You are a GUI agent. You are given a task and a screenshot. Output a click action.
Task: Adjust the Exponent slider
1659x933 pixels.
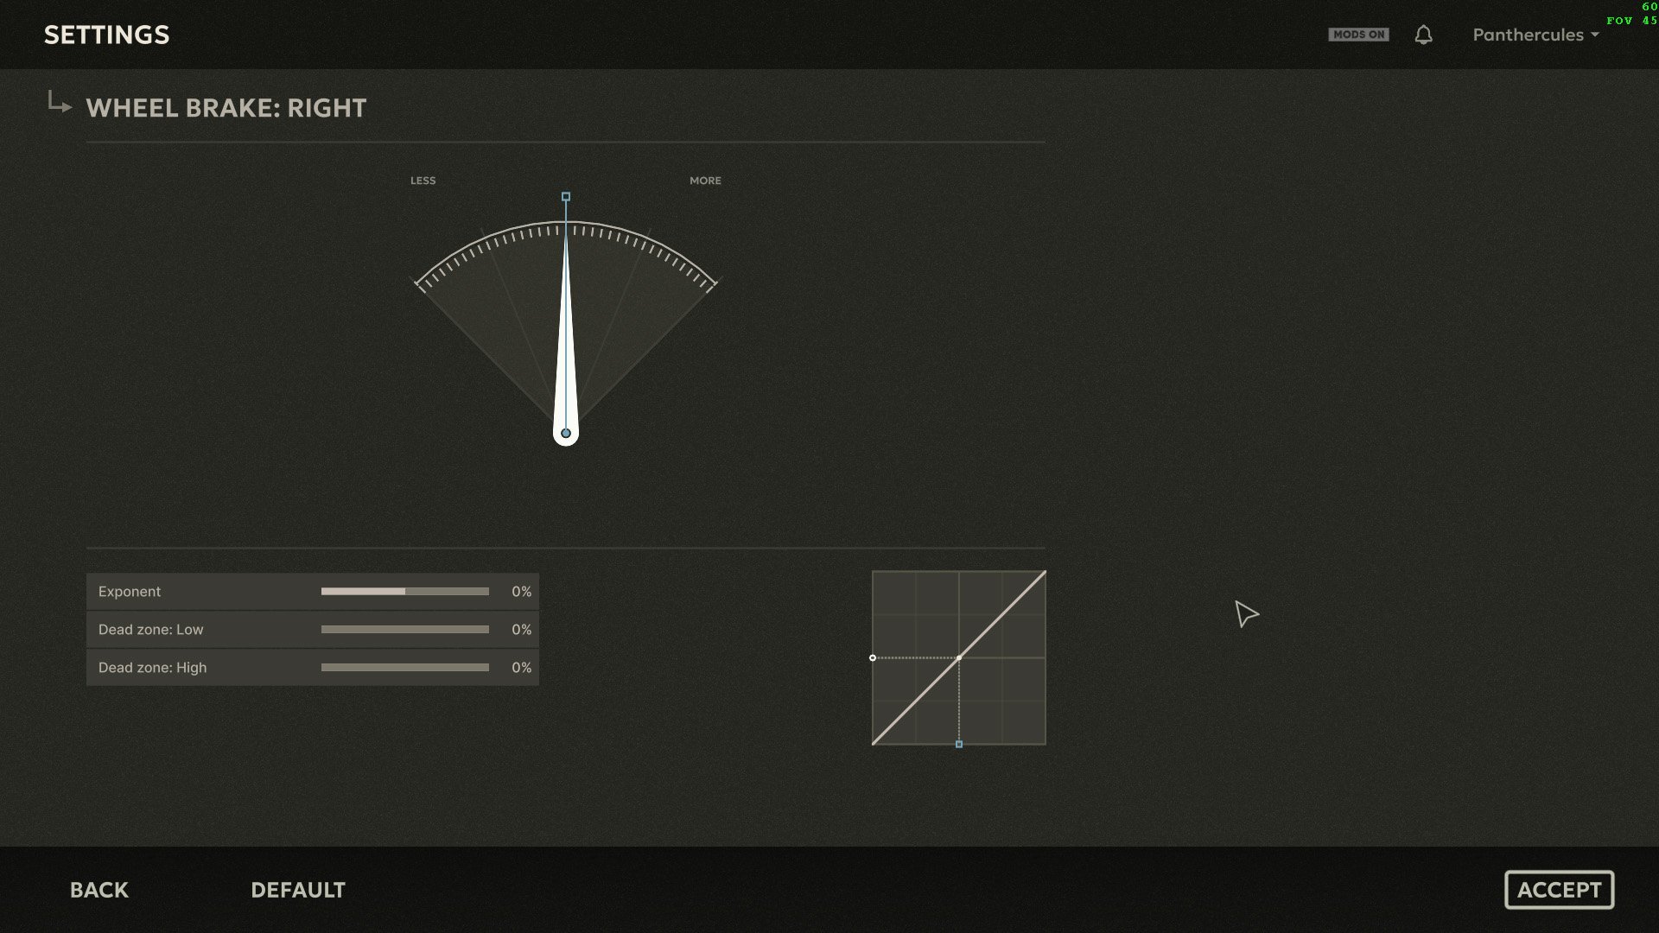405,592
